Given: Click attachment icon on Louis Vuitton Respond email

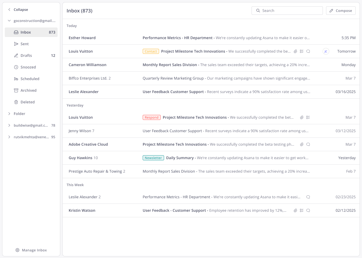Looking at the screenshot, I should click(302, 117).
